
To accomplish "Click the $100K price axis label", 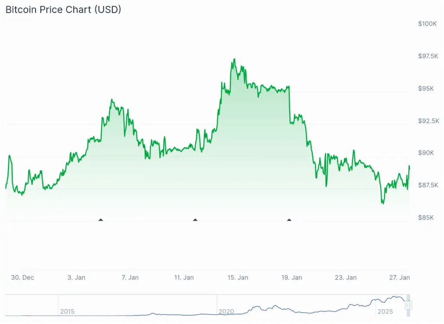I will coord(427,24).
